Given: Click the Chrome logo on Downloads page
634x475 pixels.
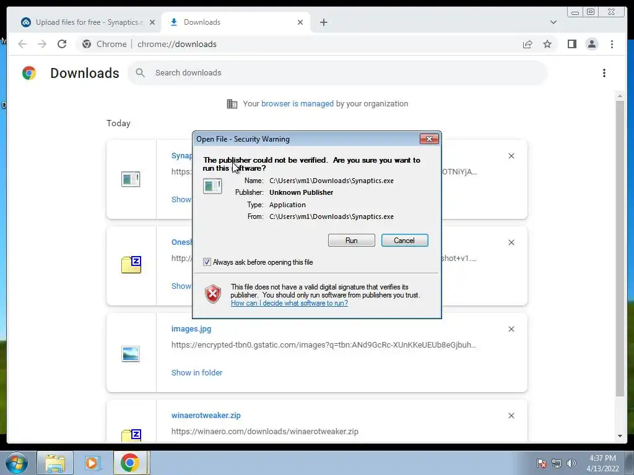Looking at the screenshot, I should (29, 73).
